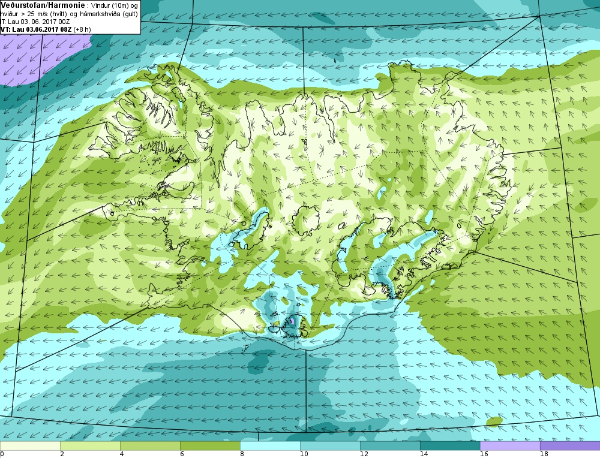The height and width of the screenshot is (458, 600).
Task: Click the light purple 16–18 m/s legend swatch
Action: tap(510, 446)
